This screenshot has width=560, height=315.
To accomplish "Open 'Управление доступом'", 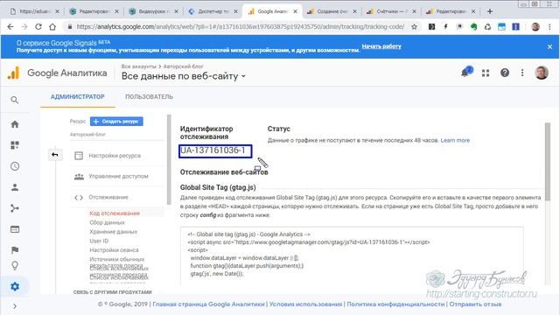I will 118,177.
